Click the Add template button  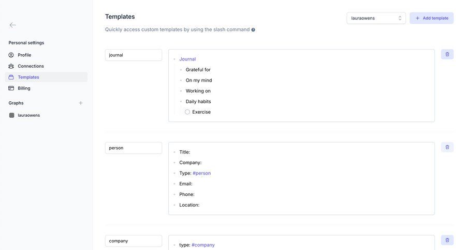point(431,18)
